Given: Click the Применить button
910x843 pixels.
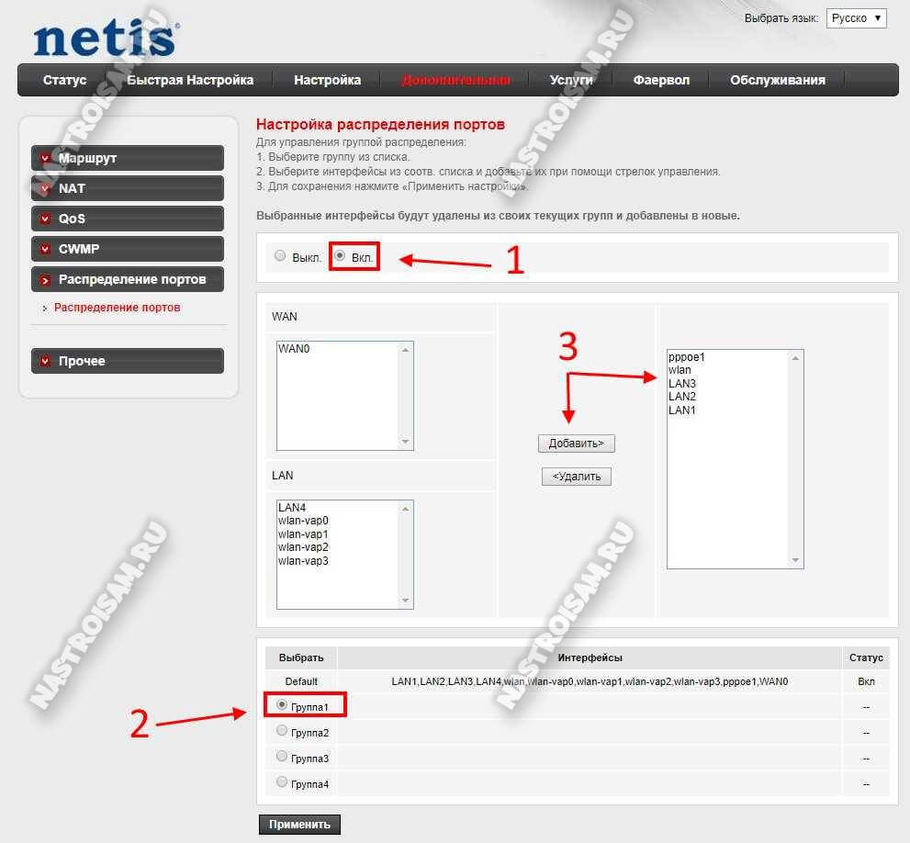Looking at the screenshot, I should pyautogui.click(x=299, y=824).
